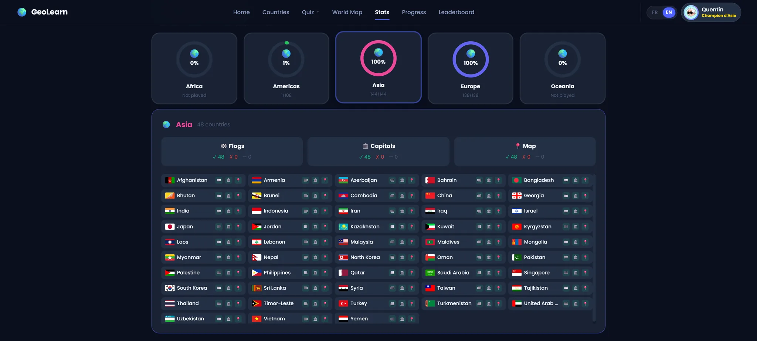Click Kazakhstan's capital building icon
The height and width of the screenshot is (341, 757).
click(402, 227)
